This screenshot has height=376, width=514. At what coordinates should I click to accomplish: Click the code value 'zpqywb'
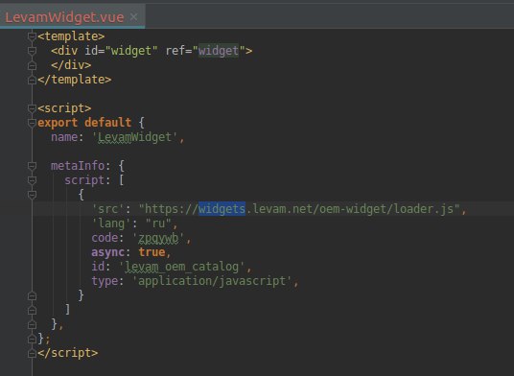click(158, 238)
